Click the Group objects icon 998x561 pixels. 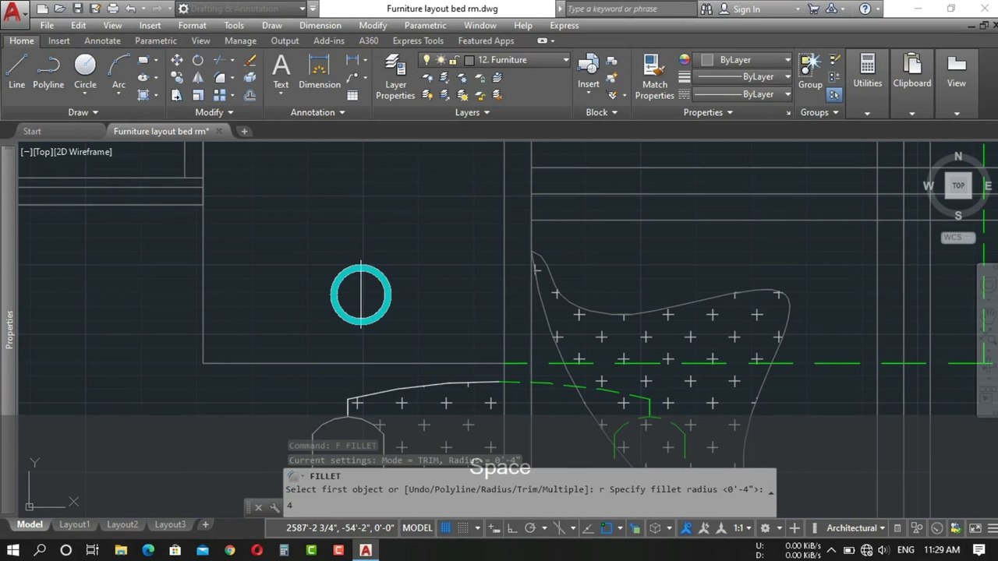tap(810, 72)
